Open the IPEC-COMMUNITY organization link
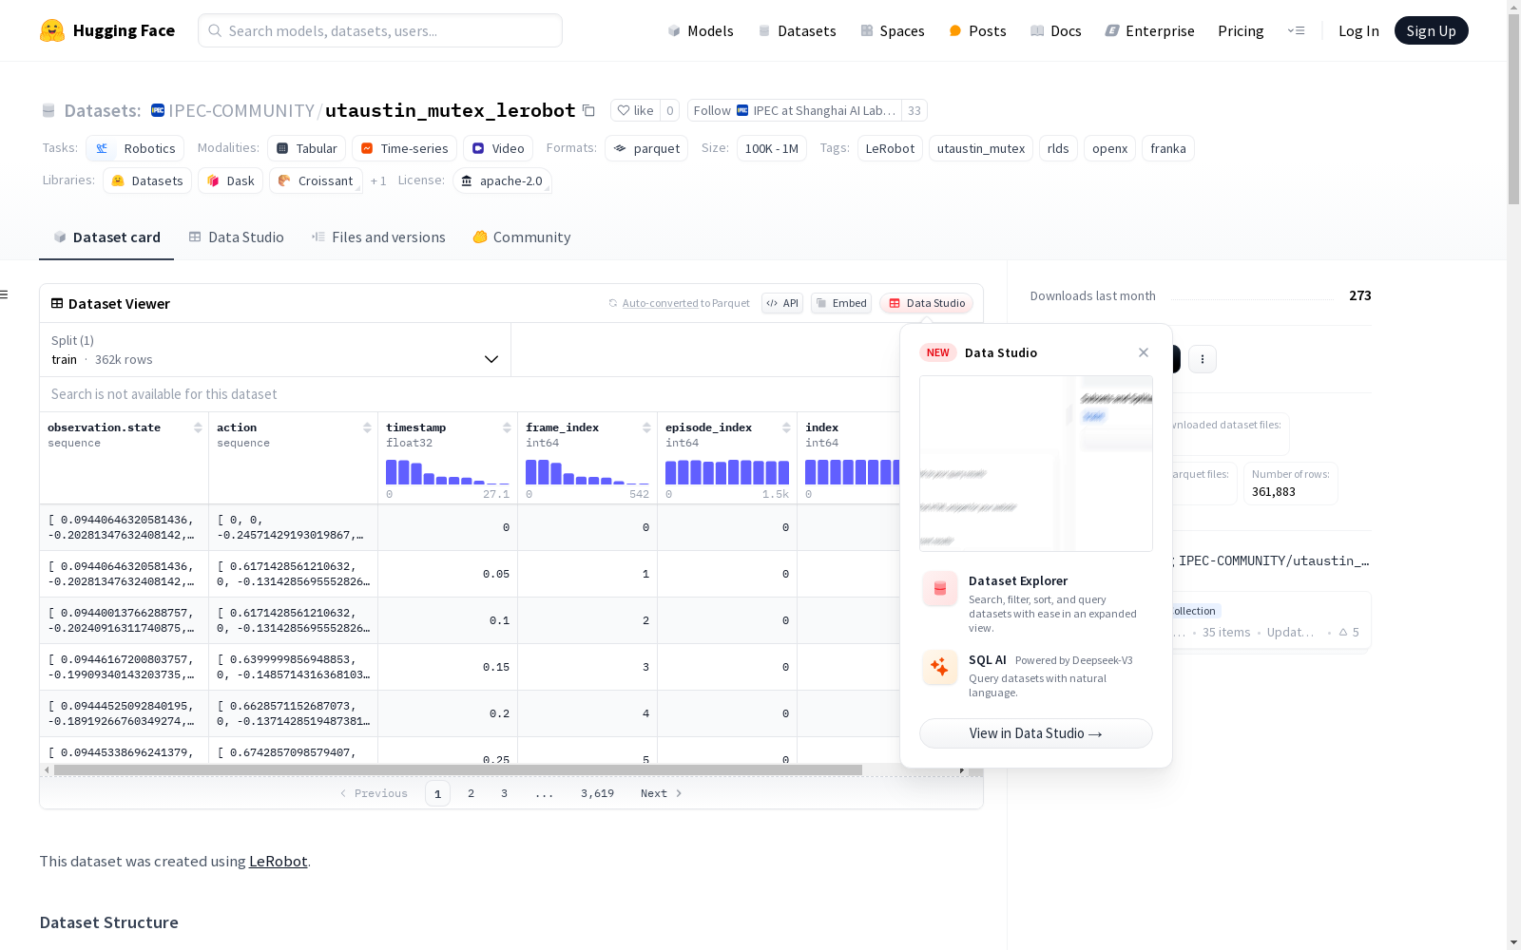Image resolution: width=1521 pixels, height=950 pixels. point(241,111)
